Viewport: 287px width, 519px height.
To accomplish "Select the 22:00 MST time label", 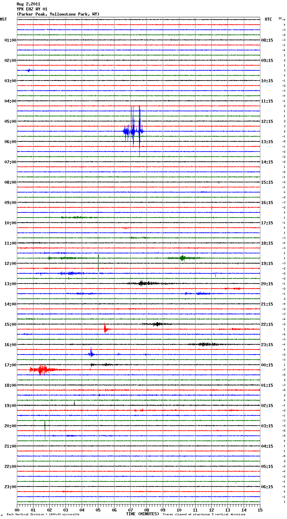I will [x=10, y=467].
